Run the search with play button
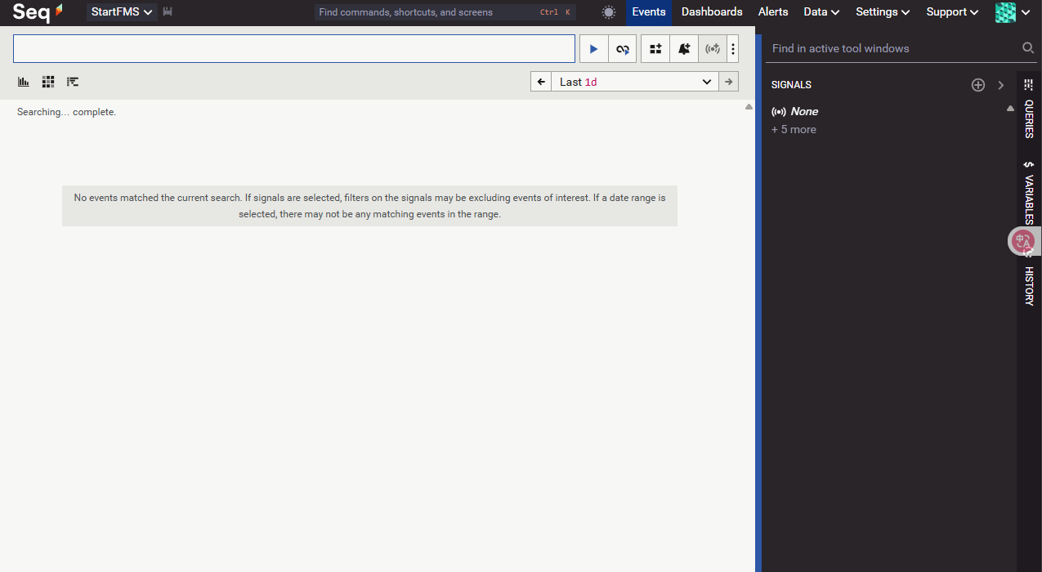Image resolution: width=1042 pixels, height=572 pixels. click(x=594, y=49)
